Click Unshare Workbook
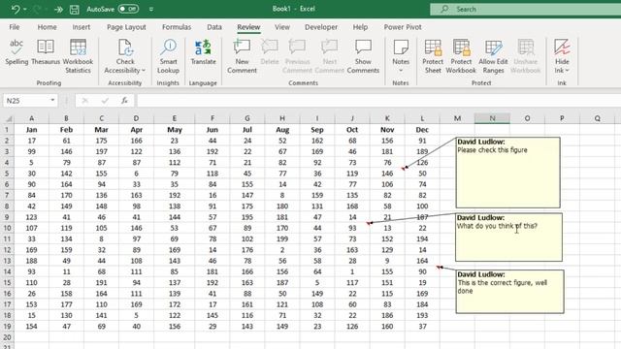 [526, 56]
